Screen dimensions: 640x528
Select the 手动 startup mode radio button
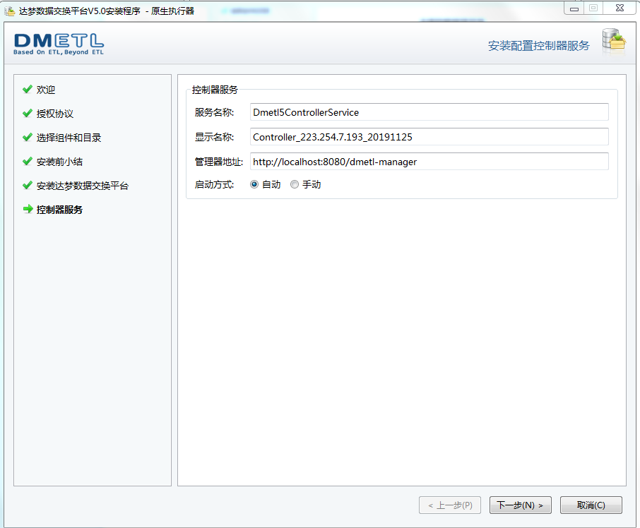[295, 185]
